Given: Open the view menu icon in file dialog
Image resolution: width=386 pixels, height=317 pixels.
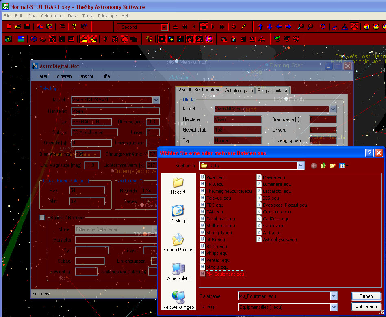Looking at the screenshot, I should click(x=343, y=166).
